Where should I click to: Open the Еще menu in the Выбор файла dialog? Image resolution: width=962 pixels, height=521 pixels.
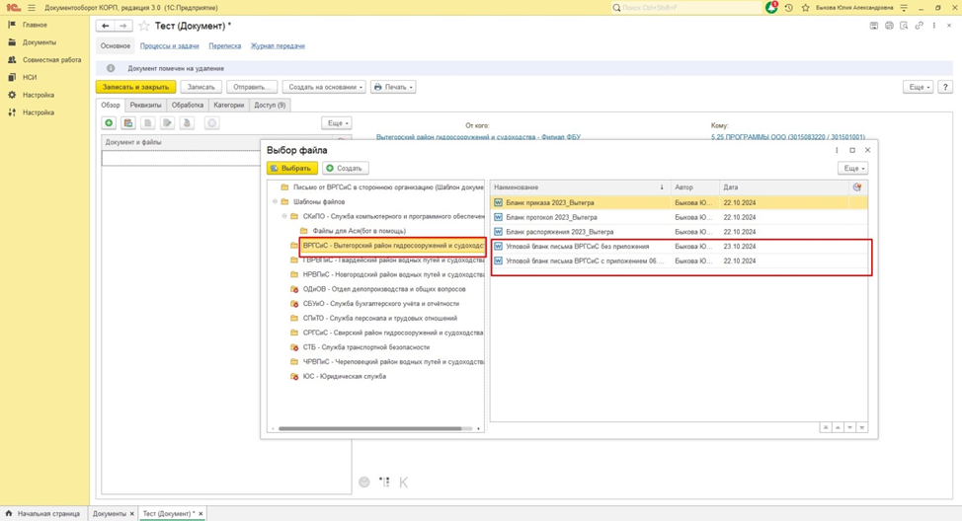click(852, 168)
